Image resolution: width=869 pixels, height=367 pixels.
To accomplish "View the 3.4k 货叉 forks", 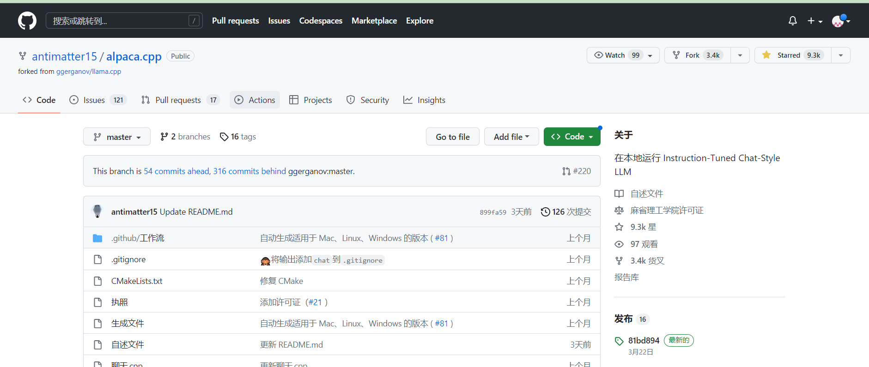I will [647, 261].
